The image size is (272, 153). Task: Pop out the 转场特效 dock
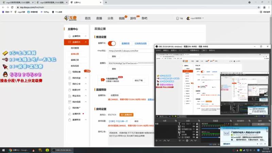click(x=250, y=121)
